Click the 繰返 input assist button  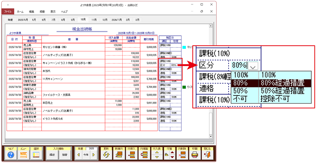[x=52, y=155]
